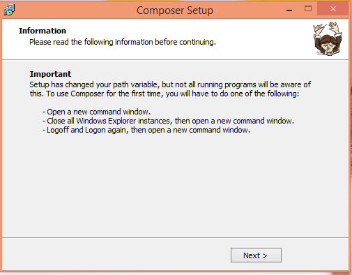Click the bold Important heading
352x275 pixels.
click(x=50, y=74)
